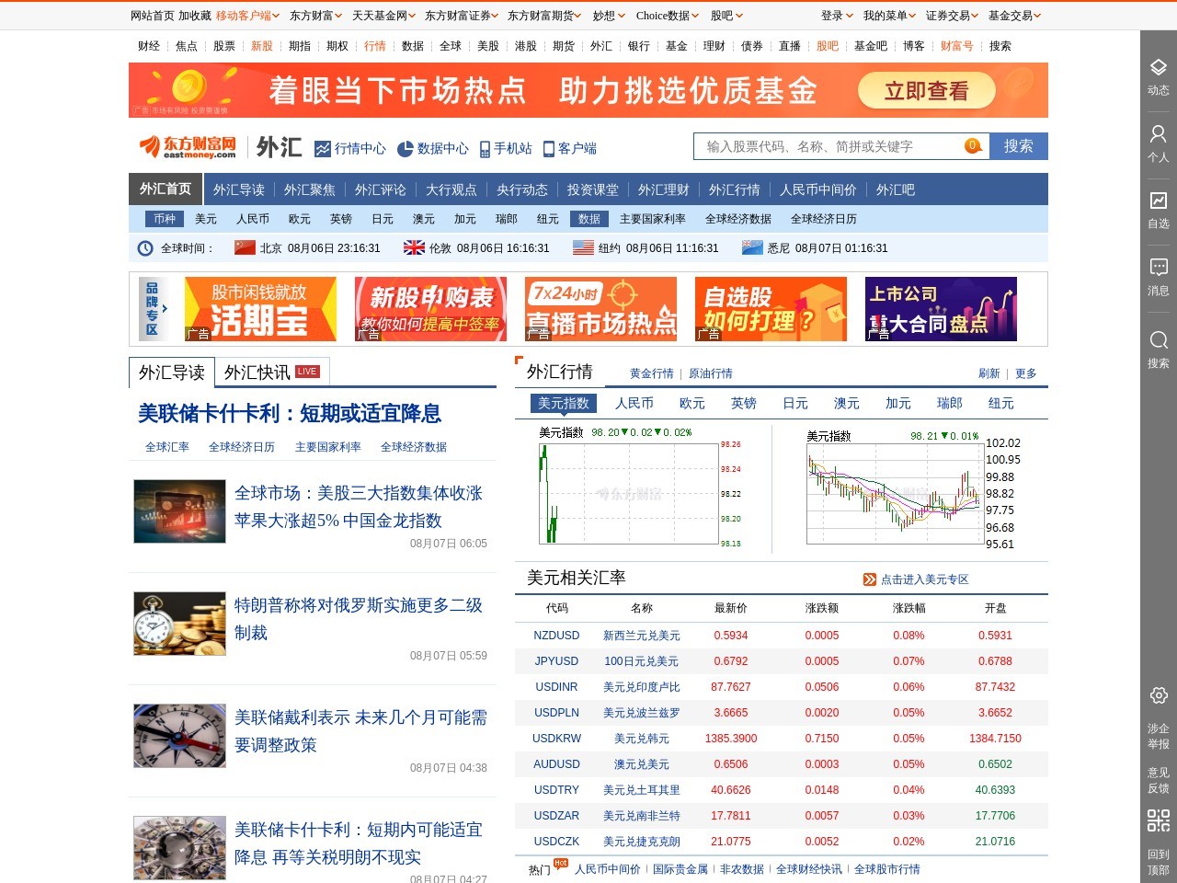This screenshot has height=883, width=1177.
Task: Open the 点击进入美元专区 link
Action: click(927, 578)
